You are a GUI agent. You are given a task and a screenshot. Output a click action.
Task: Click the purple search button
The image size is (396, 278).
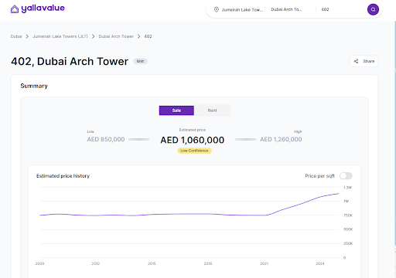pos(373,9)
